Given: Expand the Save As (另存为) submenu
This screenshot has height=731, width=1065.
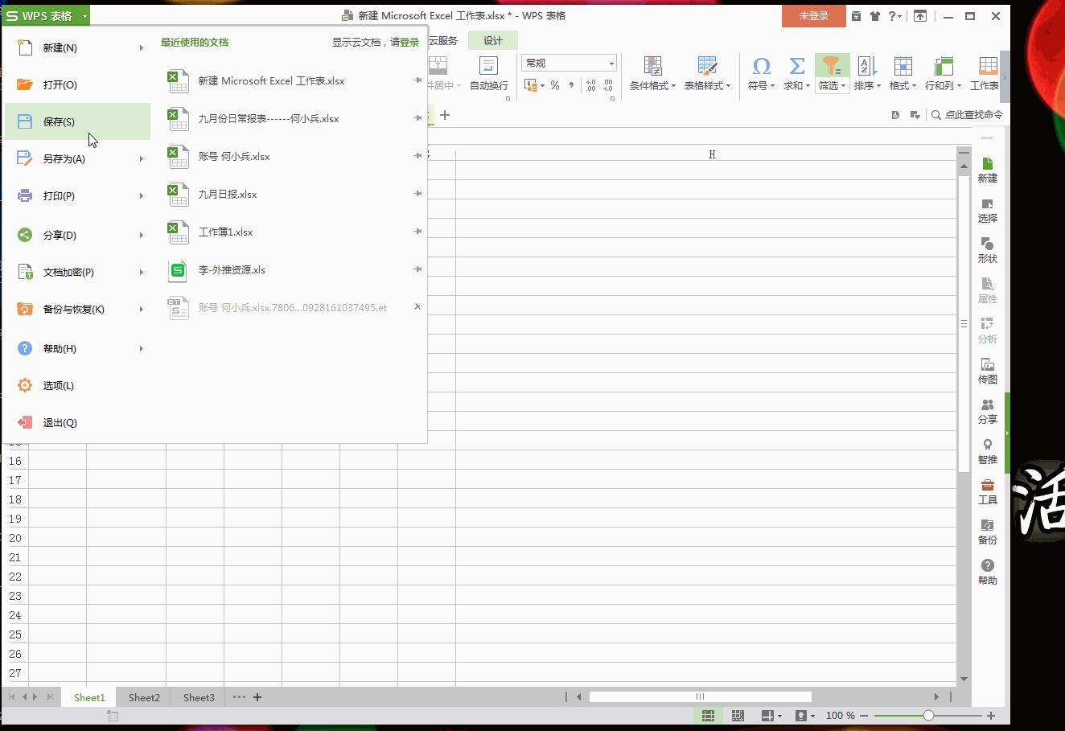Looking at the screenshot, I should click(x=141, y=159).
